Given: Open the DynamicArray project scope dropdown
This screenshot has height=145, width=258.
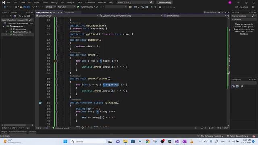Looking at the screenshot, I should (x=67, y=16).
